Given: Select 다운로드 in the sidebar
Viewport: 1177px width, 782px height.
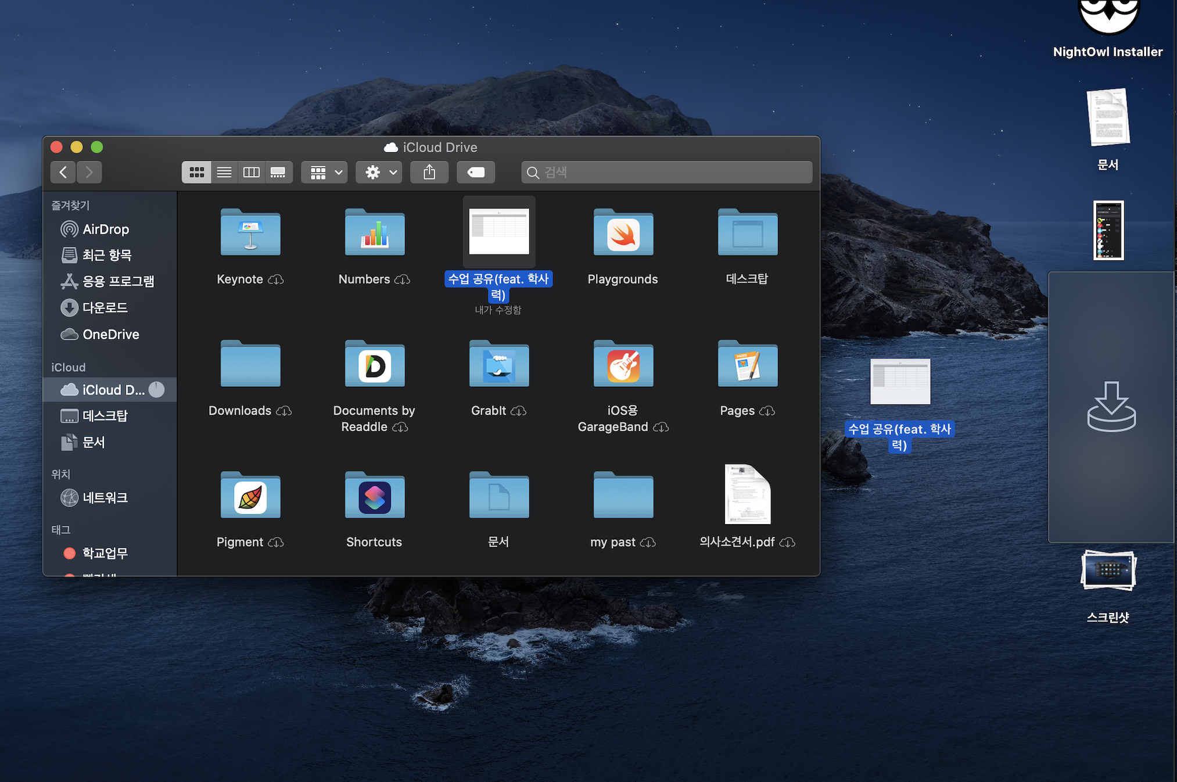Looking at the screenshot, I should [105, 308].
